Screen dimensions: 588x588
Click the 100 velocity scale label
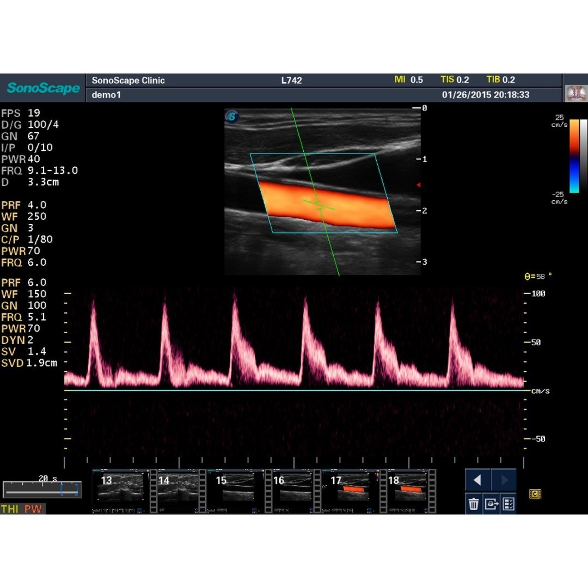coord(538,293)
